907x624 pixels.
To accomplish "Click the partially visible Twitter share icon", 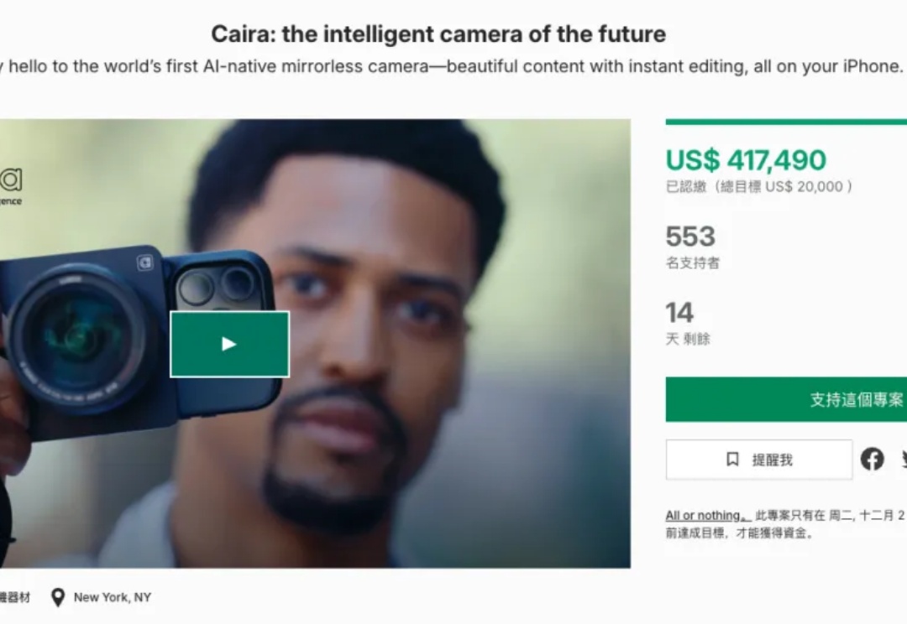I will coord(904,460).
